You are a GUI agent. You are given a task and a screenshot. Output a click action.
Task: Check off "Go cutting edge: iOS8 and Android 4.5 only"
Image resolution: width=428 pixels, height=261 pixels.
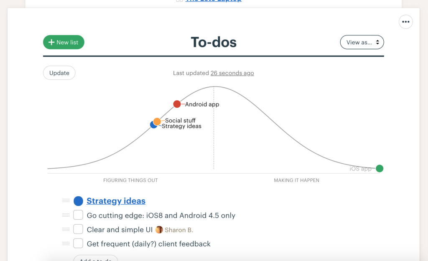pos(78,215)
